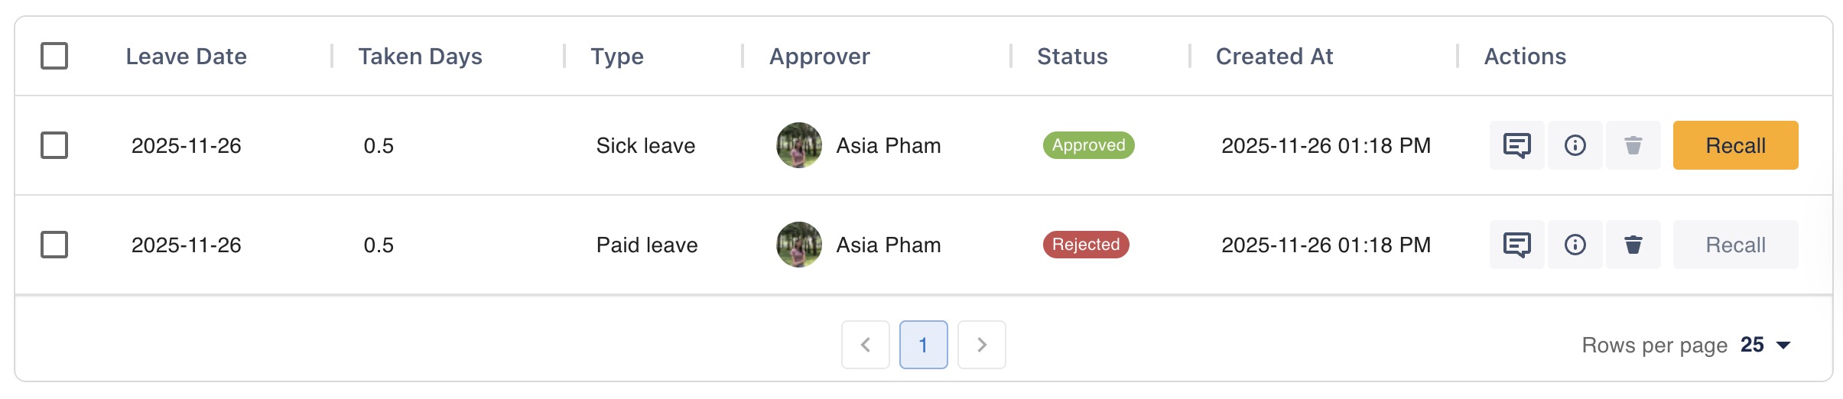Screen dimensions: 1843x399
Task: Go to the previous page of results
Action: [x=865, y=345]
